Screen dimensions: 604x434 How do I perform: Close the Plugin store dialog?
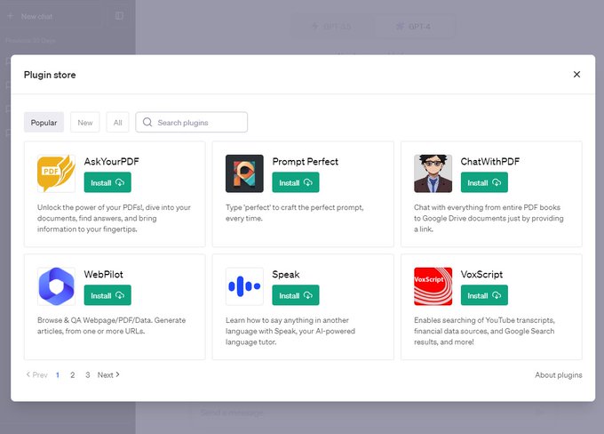click(x=576, y=75)
